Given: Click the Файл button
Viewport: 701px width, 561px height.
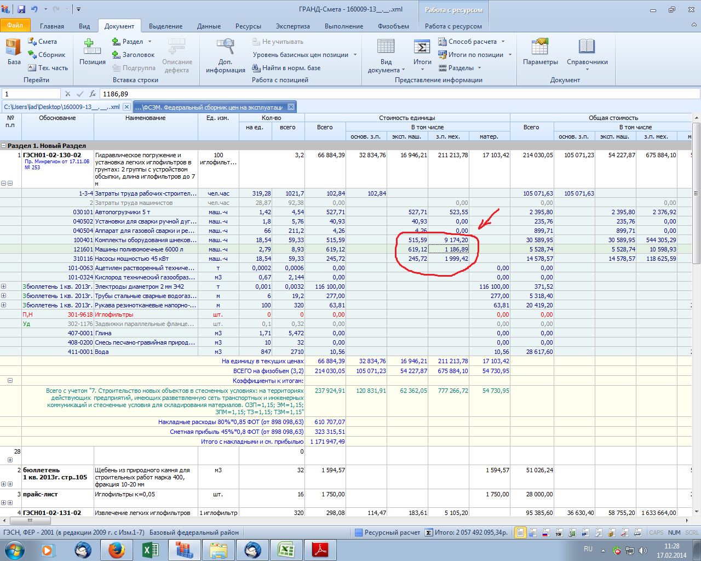Looking at the screenshot, I should [15, 25].
